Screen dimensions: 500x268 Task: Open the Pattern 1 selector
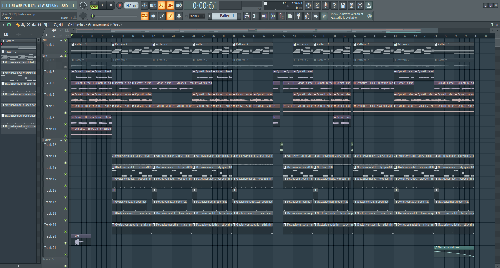pos(225,16)
